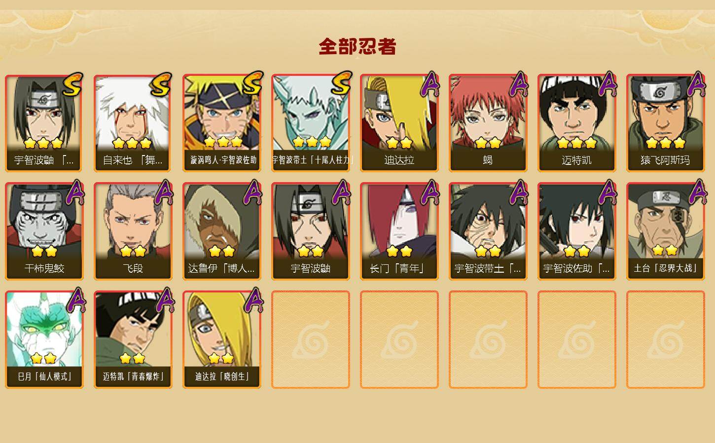The height and width of the screenshot is (443, 715).
Task: Click the star rating on 宇智波佐助「...」 card
Action: [577, 251]
